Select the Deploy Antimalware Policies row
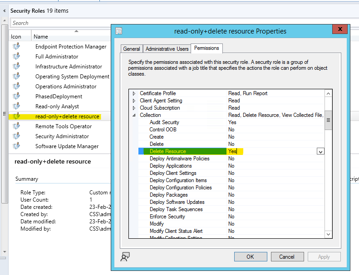 231,159
